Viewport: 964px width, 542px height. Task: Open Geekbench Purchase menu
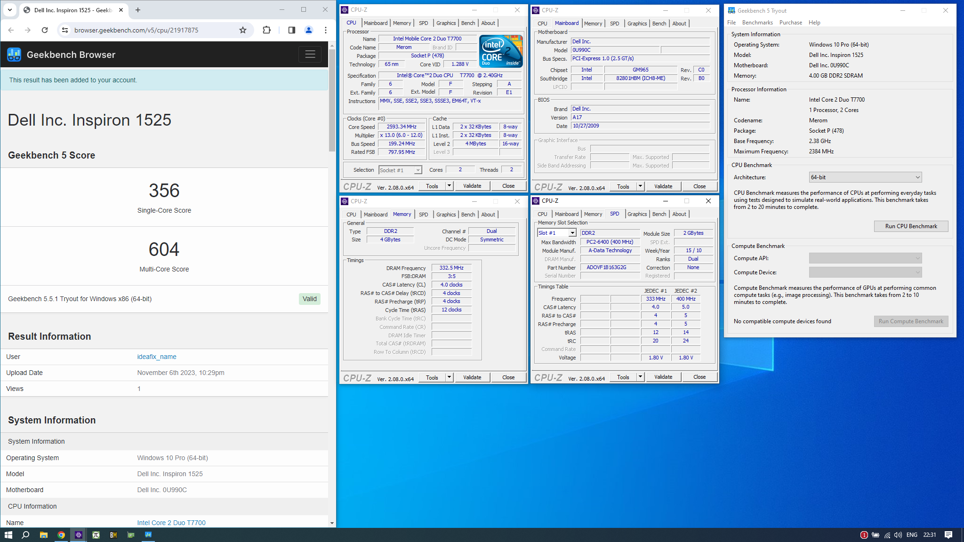(x=791, y=23)
